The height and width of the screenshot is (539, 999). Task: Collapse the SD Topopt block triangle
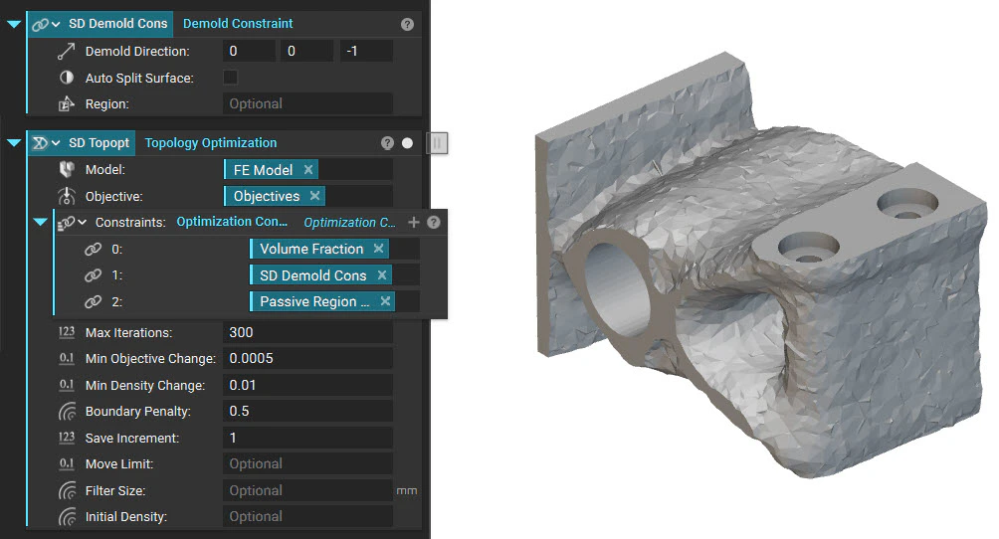point(14,143)
